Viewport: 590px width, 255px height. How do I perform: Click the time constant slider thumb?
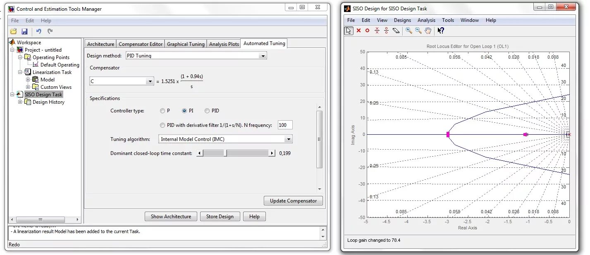tap(225, 153)
